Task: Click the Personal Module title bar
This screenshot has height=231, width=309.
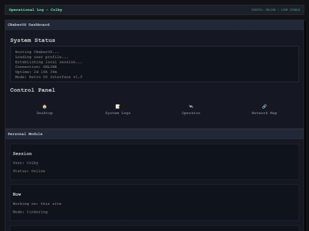Action: click(154, 134)
